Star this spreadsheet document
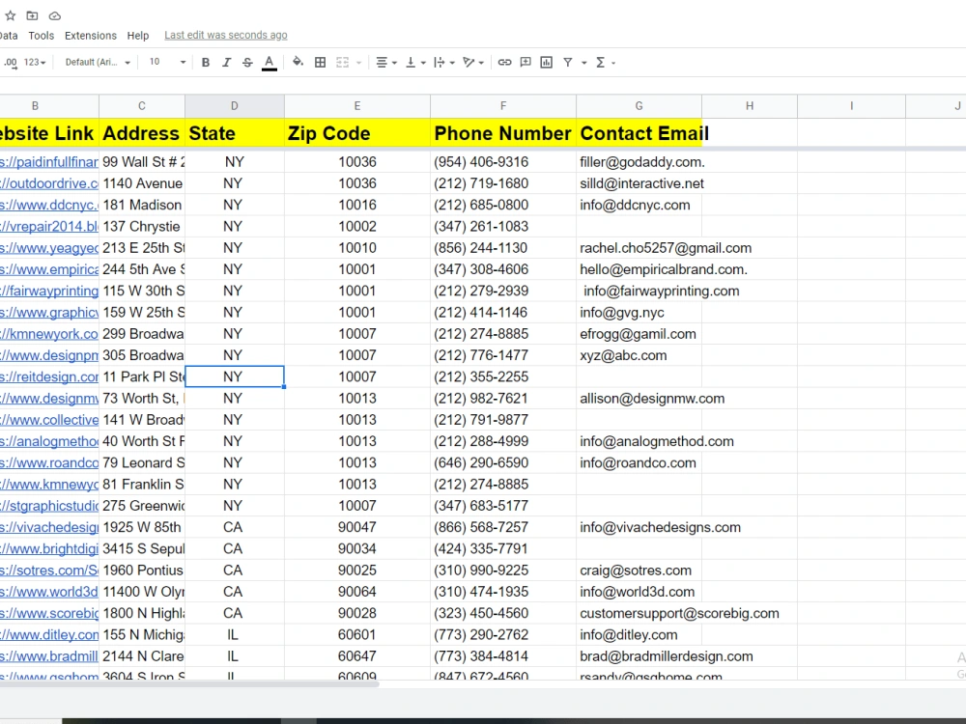This screenshot has width=966, height=724. (x=10, y=15)
